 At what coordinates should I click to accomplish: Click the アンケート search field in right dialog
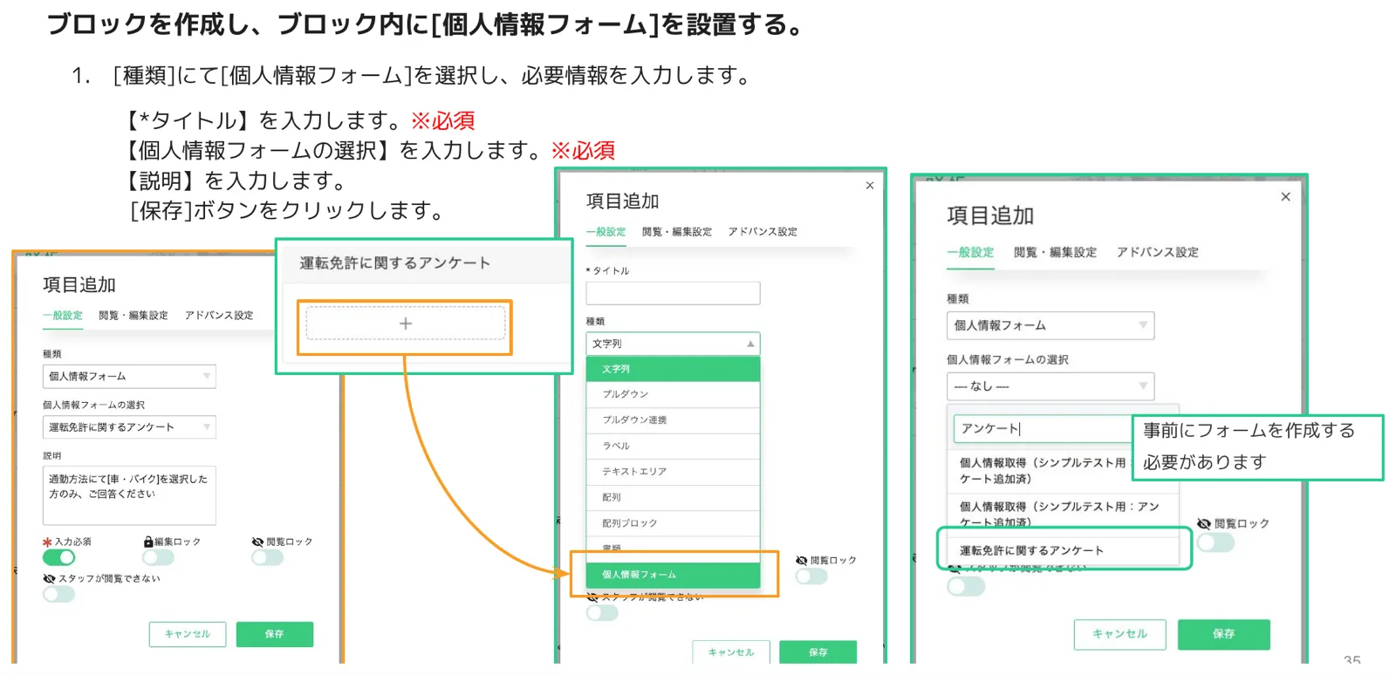coord(1044,428)
